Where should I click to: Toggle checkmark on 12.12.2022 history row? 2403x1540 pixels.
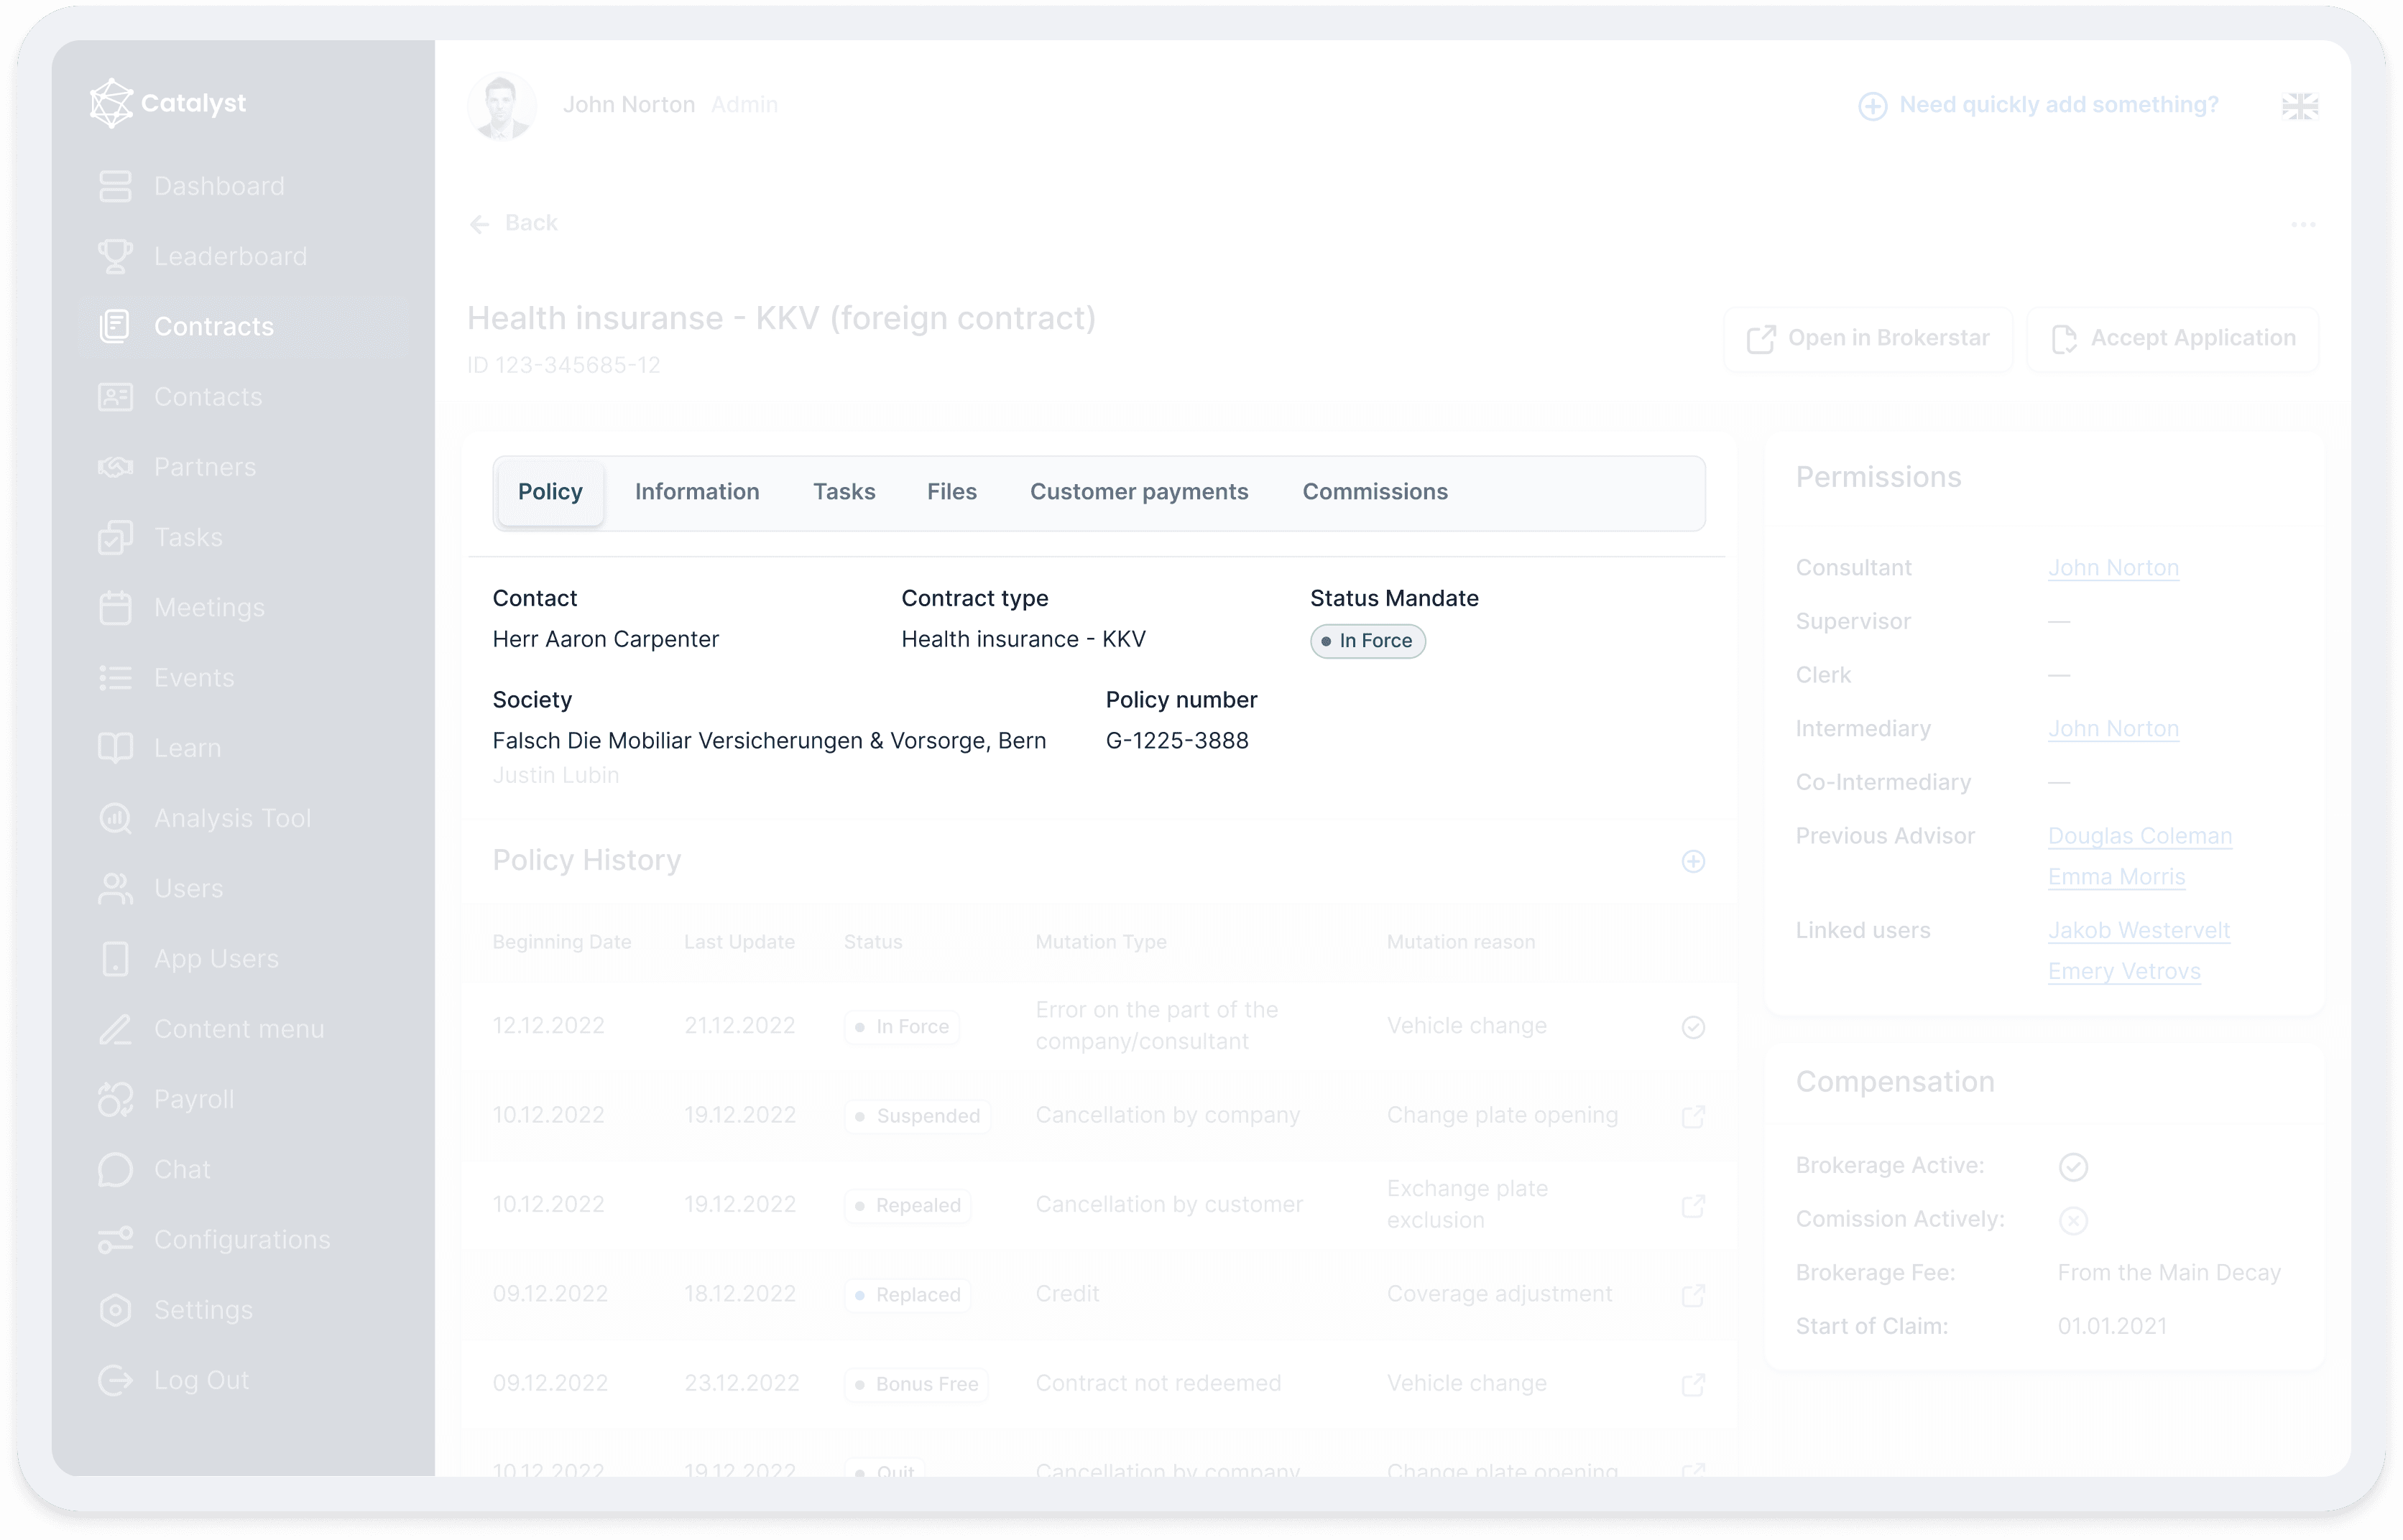(1693, 1027)
